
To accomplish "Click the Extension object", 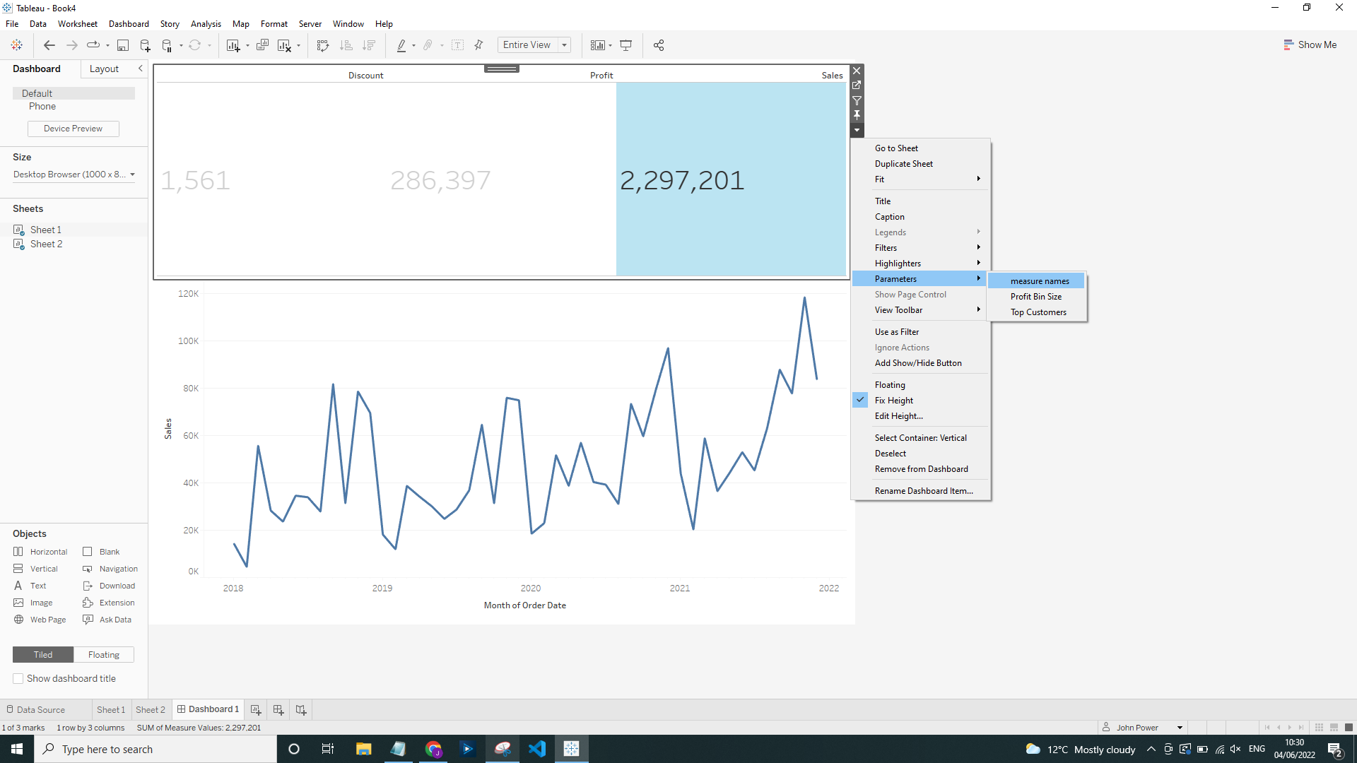I will click(x=109, y=603).
